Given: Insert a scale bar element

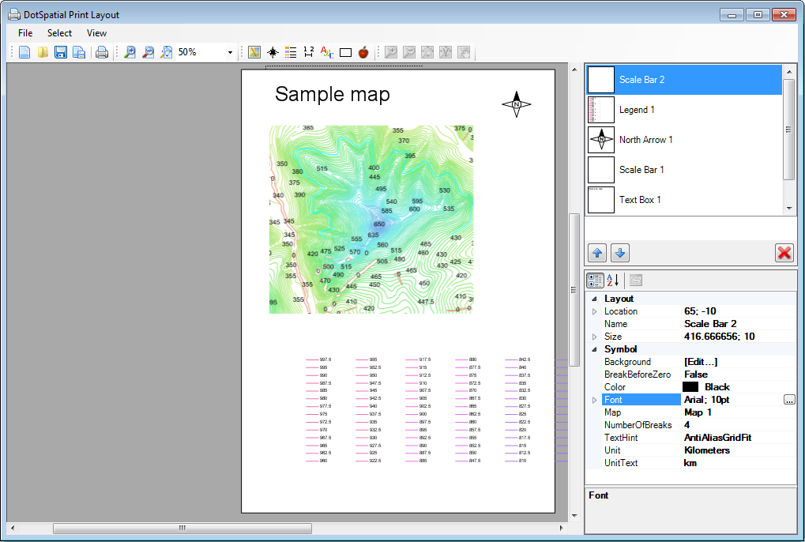Looking at the screenshot, I should (309, 52).
